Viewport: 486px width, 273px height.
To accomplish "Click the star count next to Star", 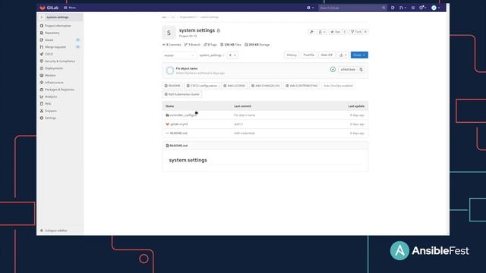I will click(344, 32).
